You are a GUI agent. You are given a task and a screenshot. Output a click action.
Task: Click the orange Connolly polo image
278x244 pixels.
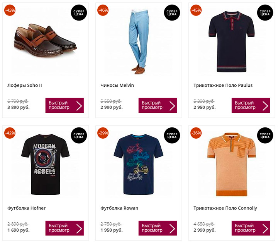[x=232, y=164]
